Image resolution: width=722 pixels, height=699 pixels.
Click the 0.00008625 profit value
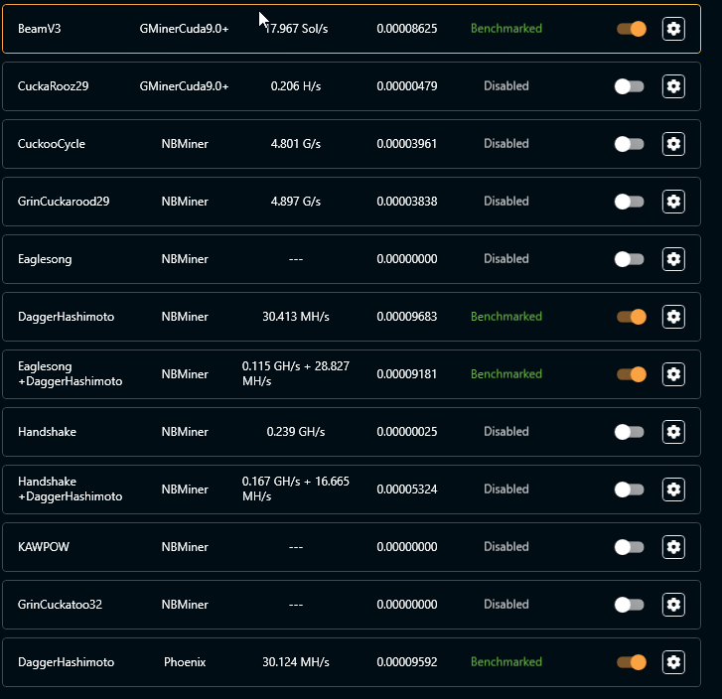point(406,29)
